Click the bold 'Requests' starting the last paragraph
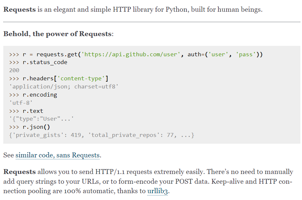 pos(20,172)
